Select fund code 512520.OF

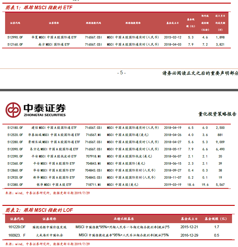click(15, 135)
